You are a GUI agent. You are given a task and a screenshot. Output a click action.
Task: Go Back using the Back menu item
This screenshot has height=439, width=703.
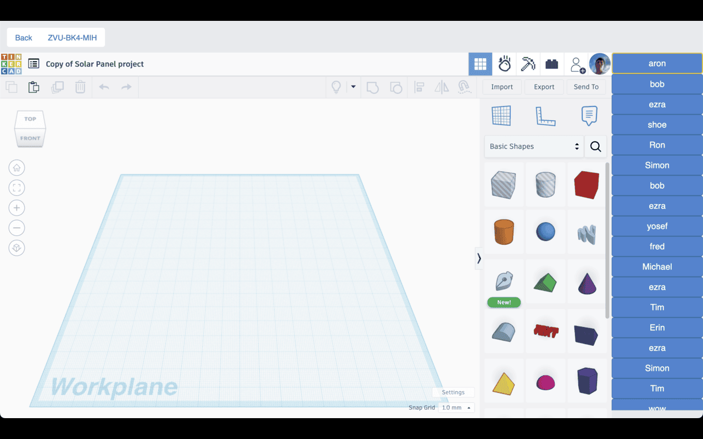pos(23,37)
